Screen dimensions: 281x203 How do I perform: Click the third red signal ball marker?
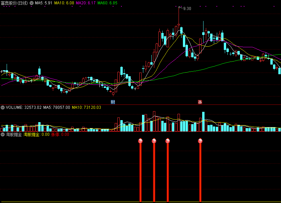click(x=168, y=141)
